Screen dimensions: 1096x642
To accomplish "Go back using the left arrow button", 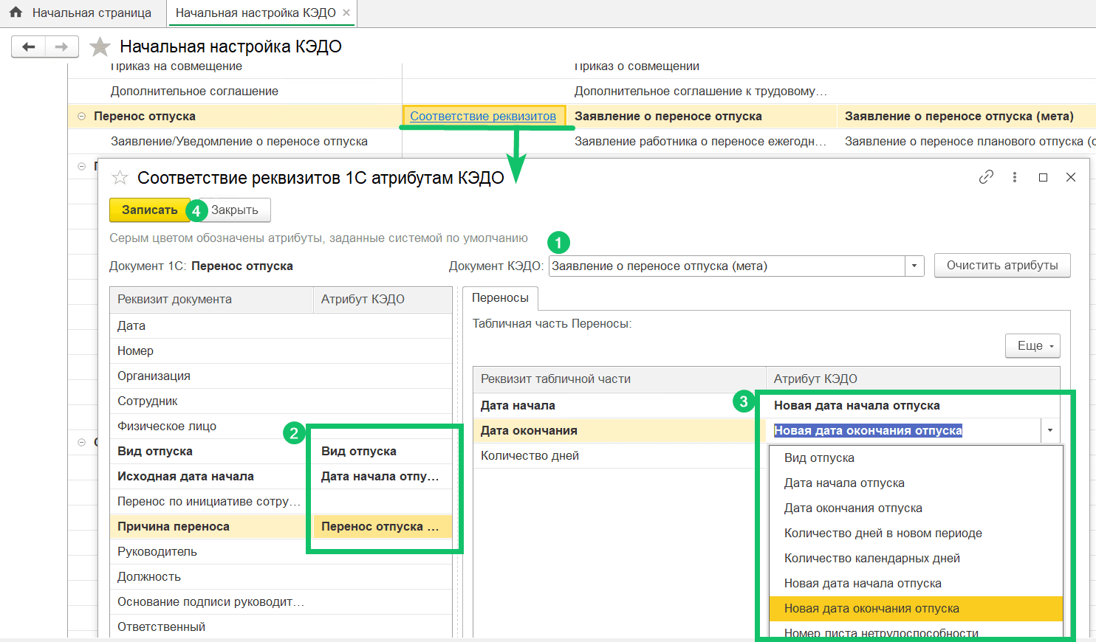I will pyautogui.click(x=29, y=47).
